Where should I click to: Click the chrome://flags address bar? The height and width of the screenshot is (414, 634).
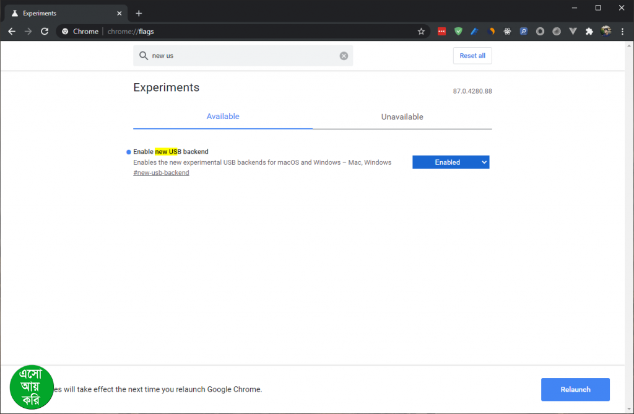(248, 31)
